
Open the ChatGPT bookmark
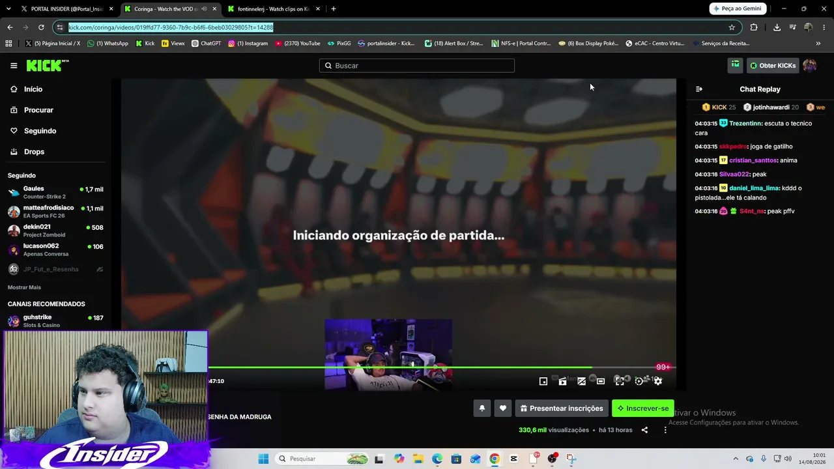click(206, 44)
